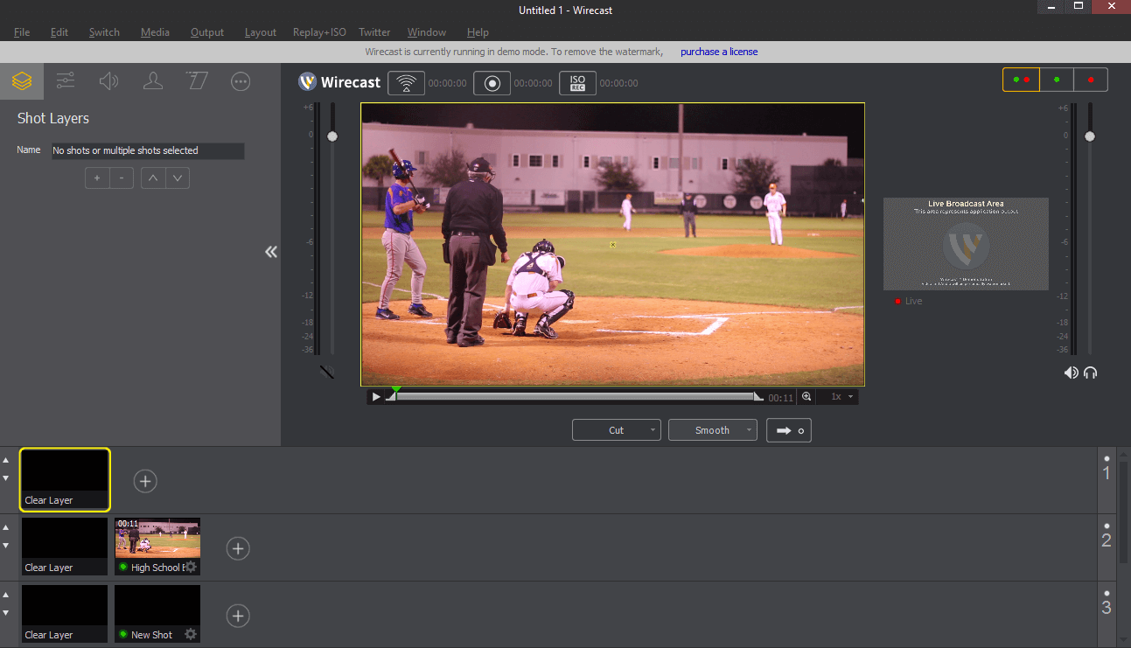Start streaming with the broadcast antenna icon

[406, 83]
